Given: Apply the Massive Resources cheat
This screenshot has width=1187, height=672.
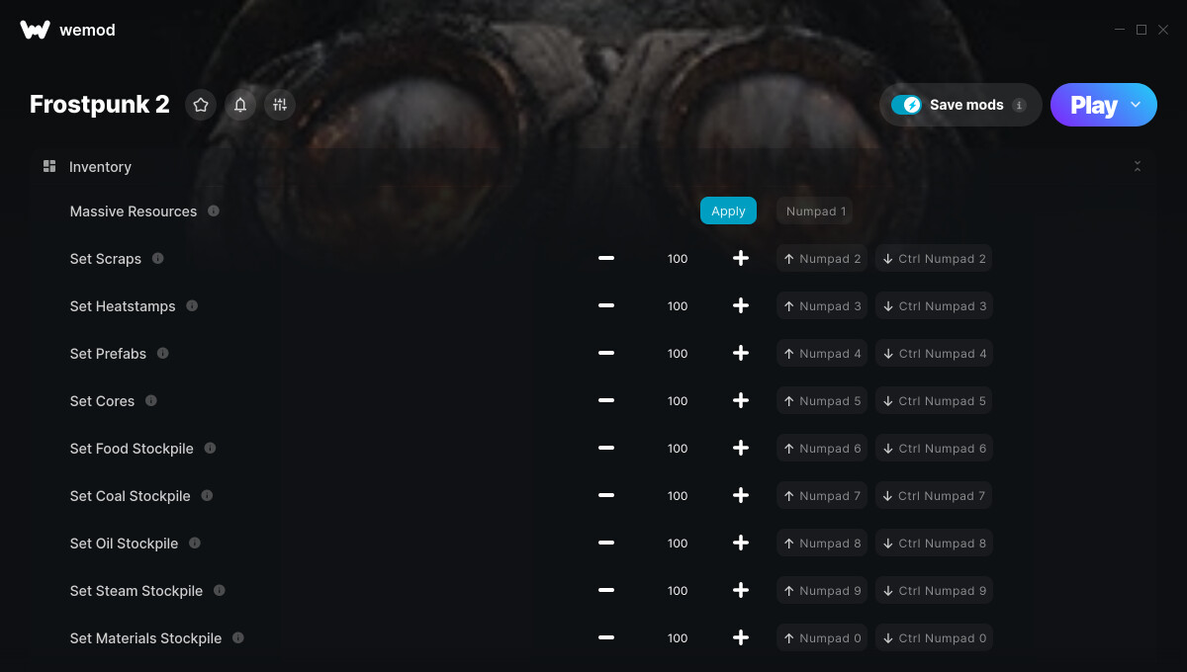Looking at the screenshot, I should (728, 210).
